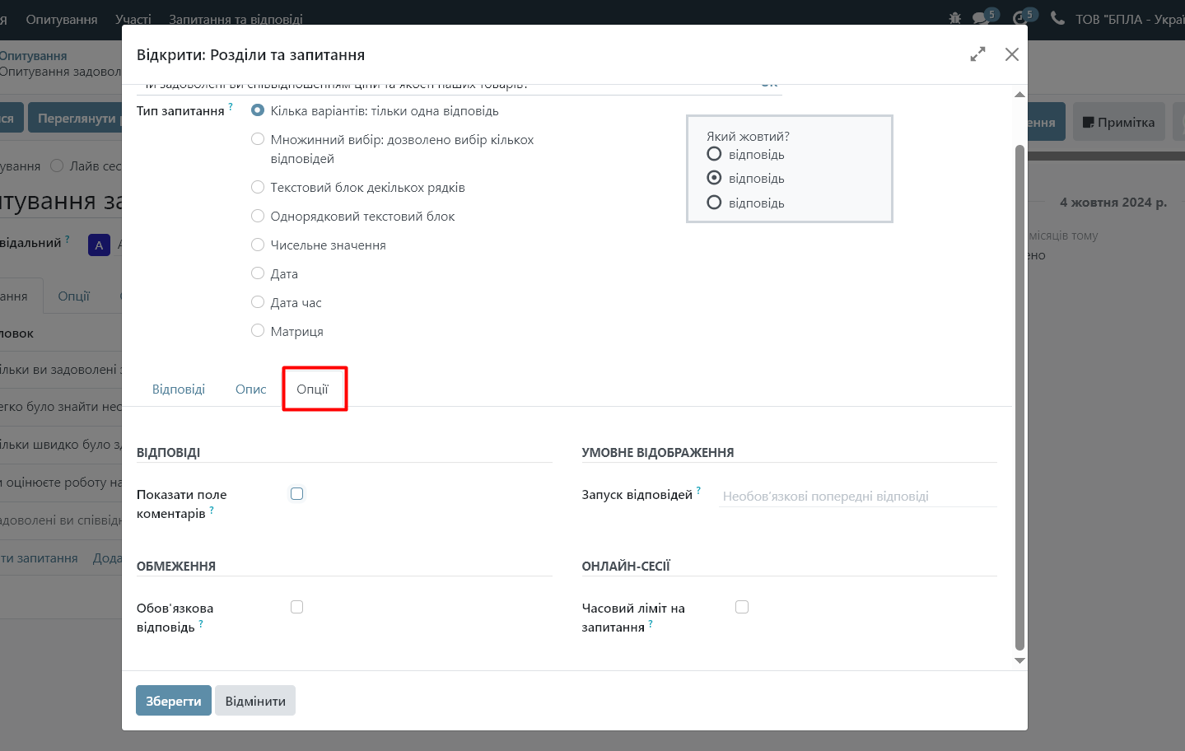
Task: Switch to the Відповіді tab
Action: click(179, 389)
